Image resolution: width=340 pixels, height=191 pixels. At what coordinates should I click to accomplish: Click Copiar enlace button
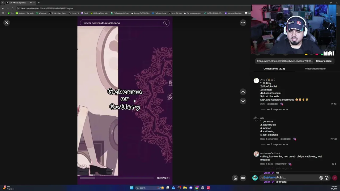point(324,61)
